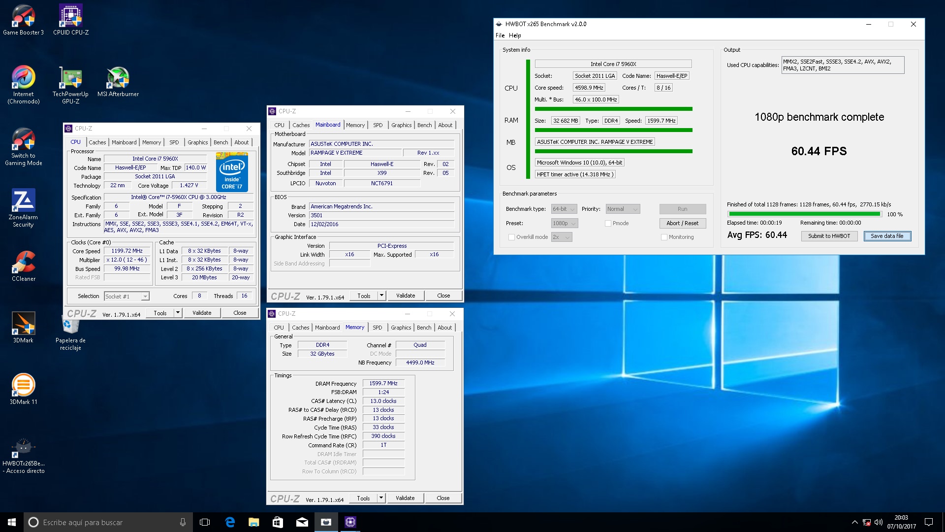The height and width of the screenshot is (532, 945).
Task: Open Switch to Gaming Mode shortcut
Action: click(x=23, y=146)
